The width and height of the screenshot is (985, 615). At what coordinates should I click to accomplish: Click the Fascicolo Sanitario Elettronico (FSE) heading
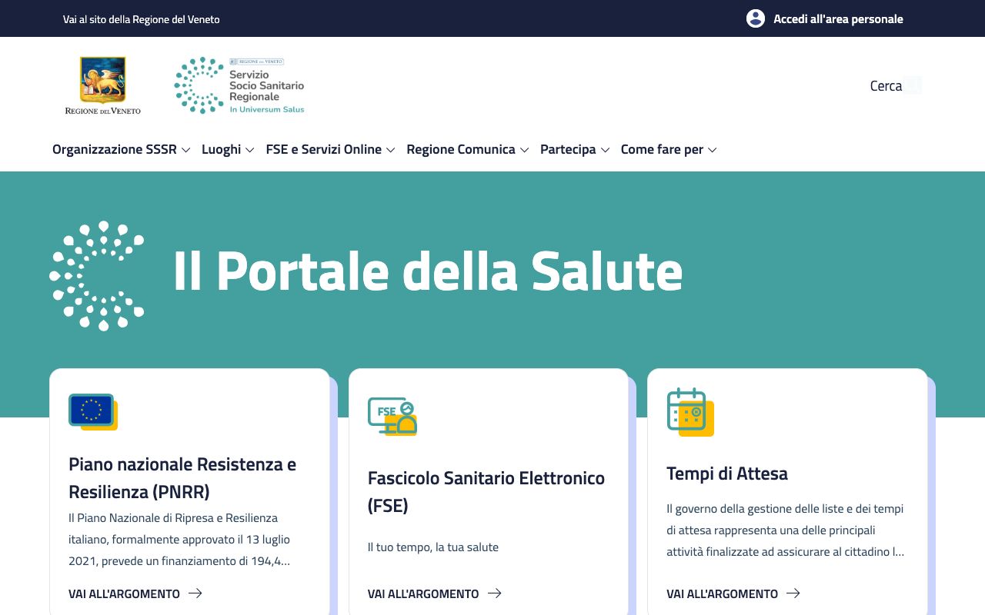486,491
